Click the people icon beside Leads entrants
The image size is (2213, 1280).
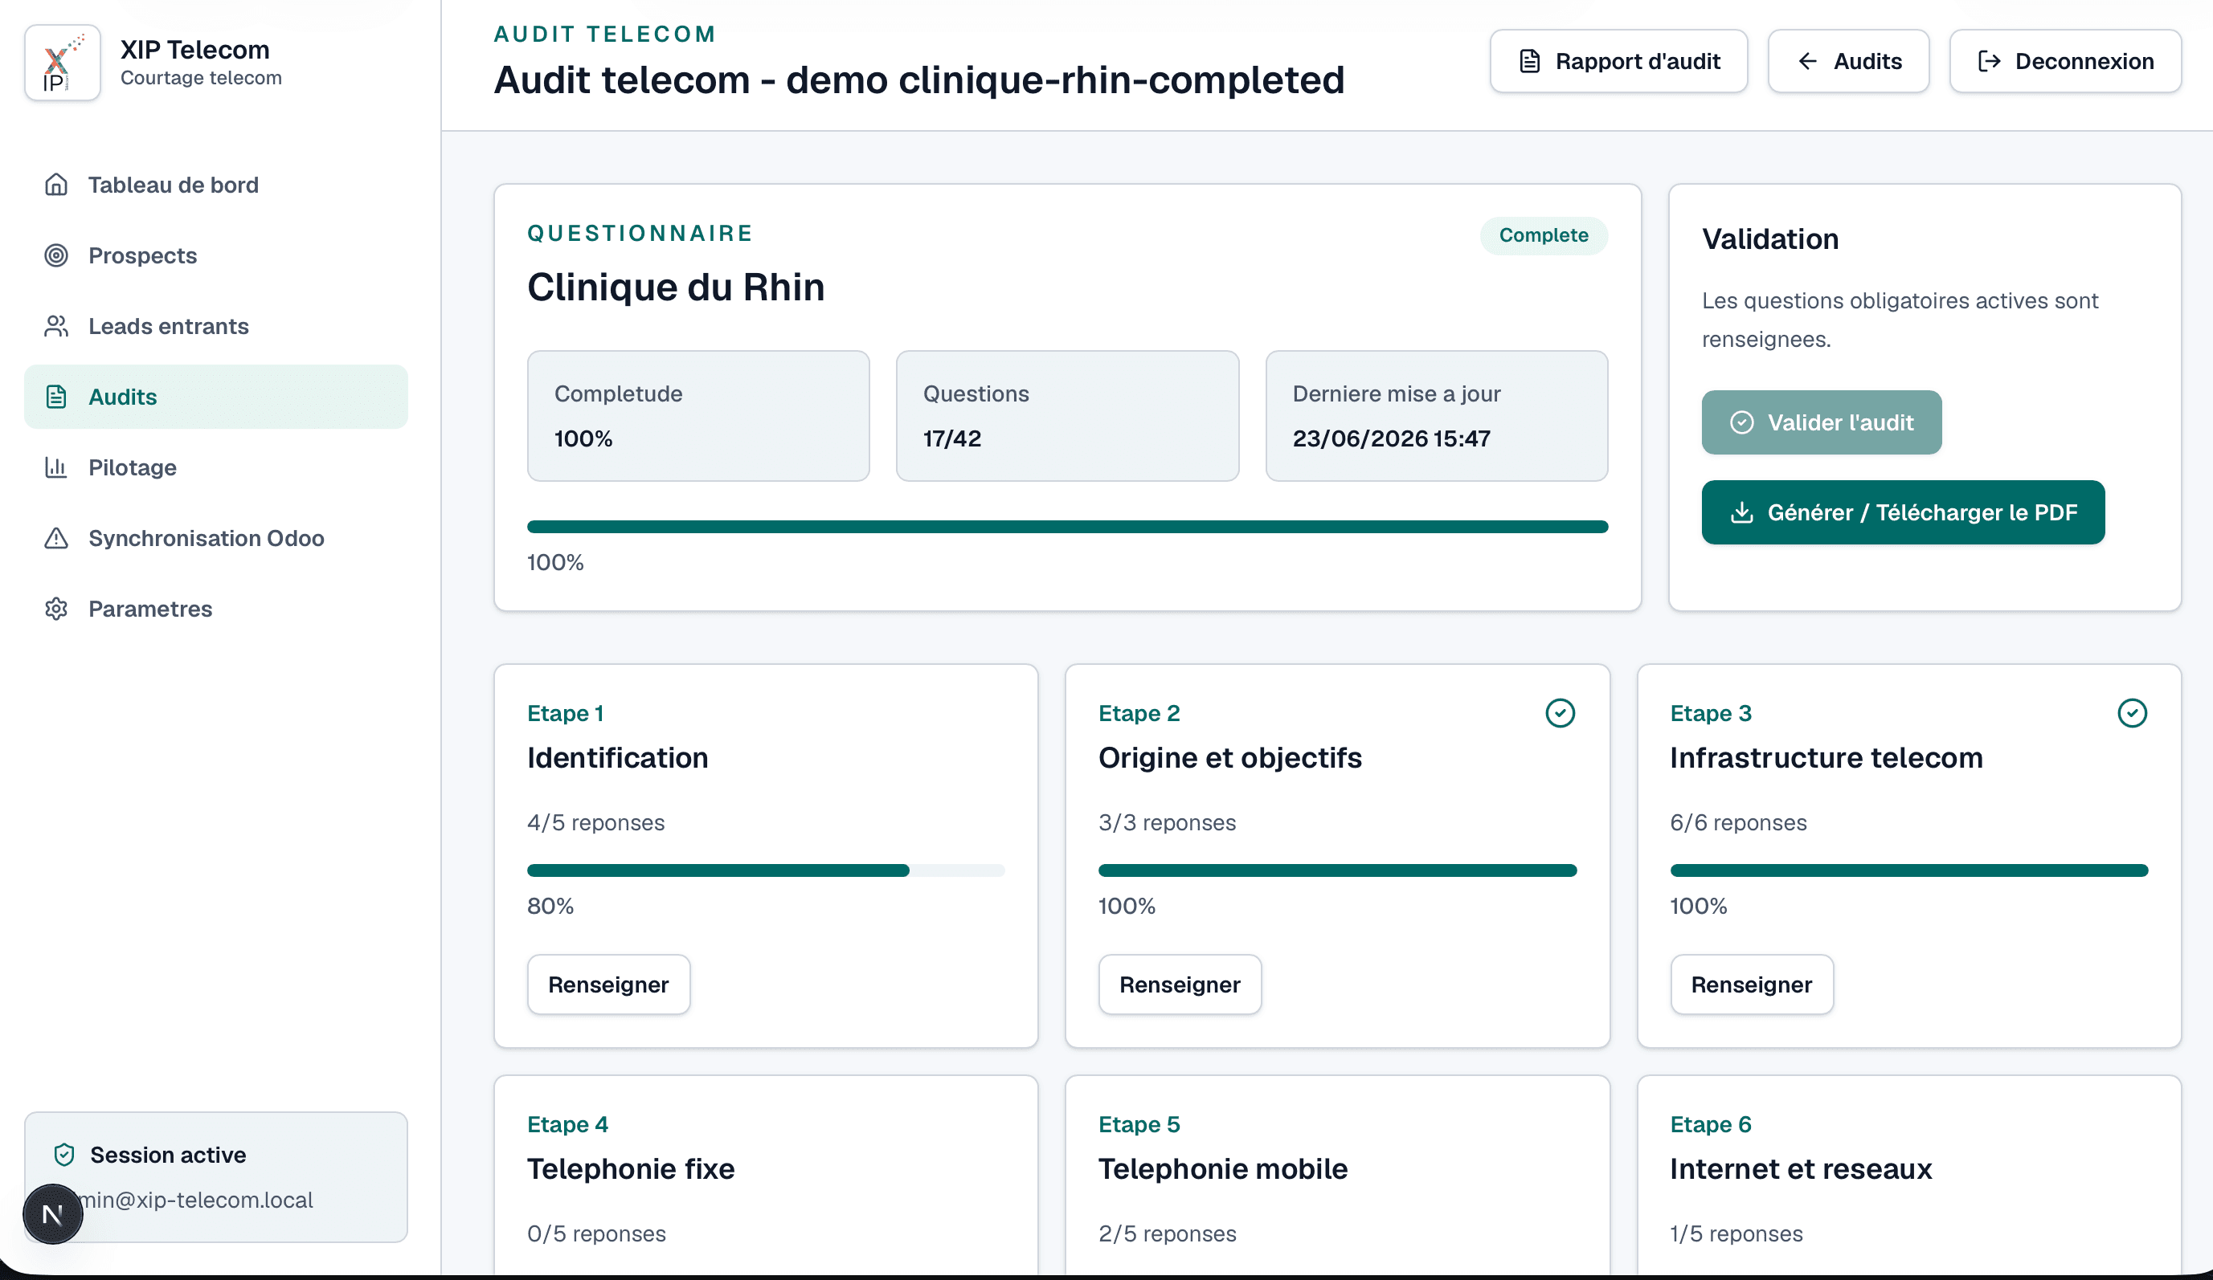(56, 325)
